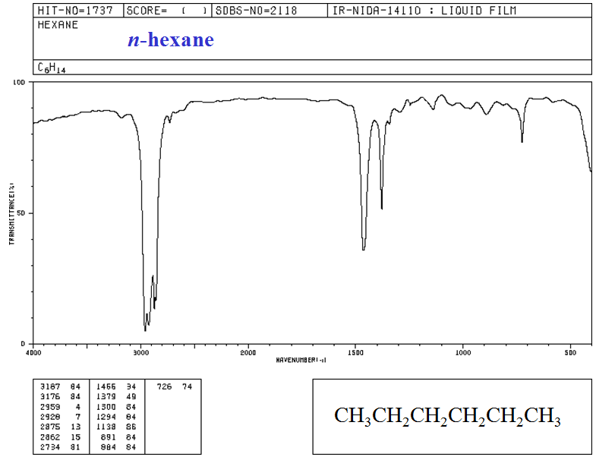Viewport: 596px width, 457px height.
Task: Click the blue n-hexane title text
Action: click(x=170, y=40)
